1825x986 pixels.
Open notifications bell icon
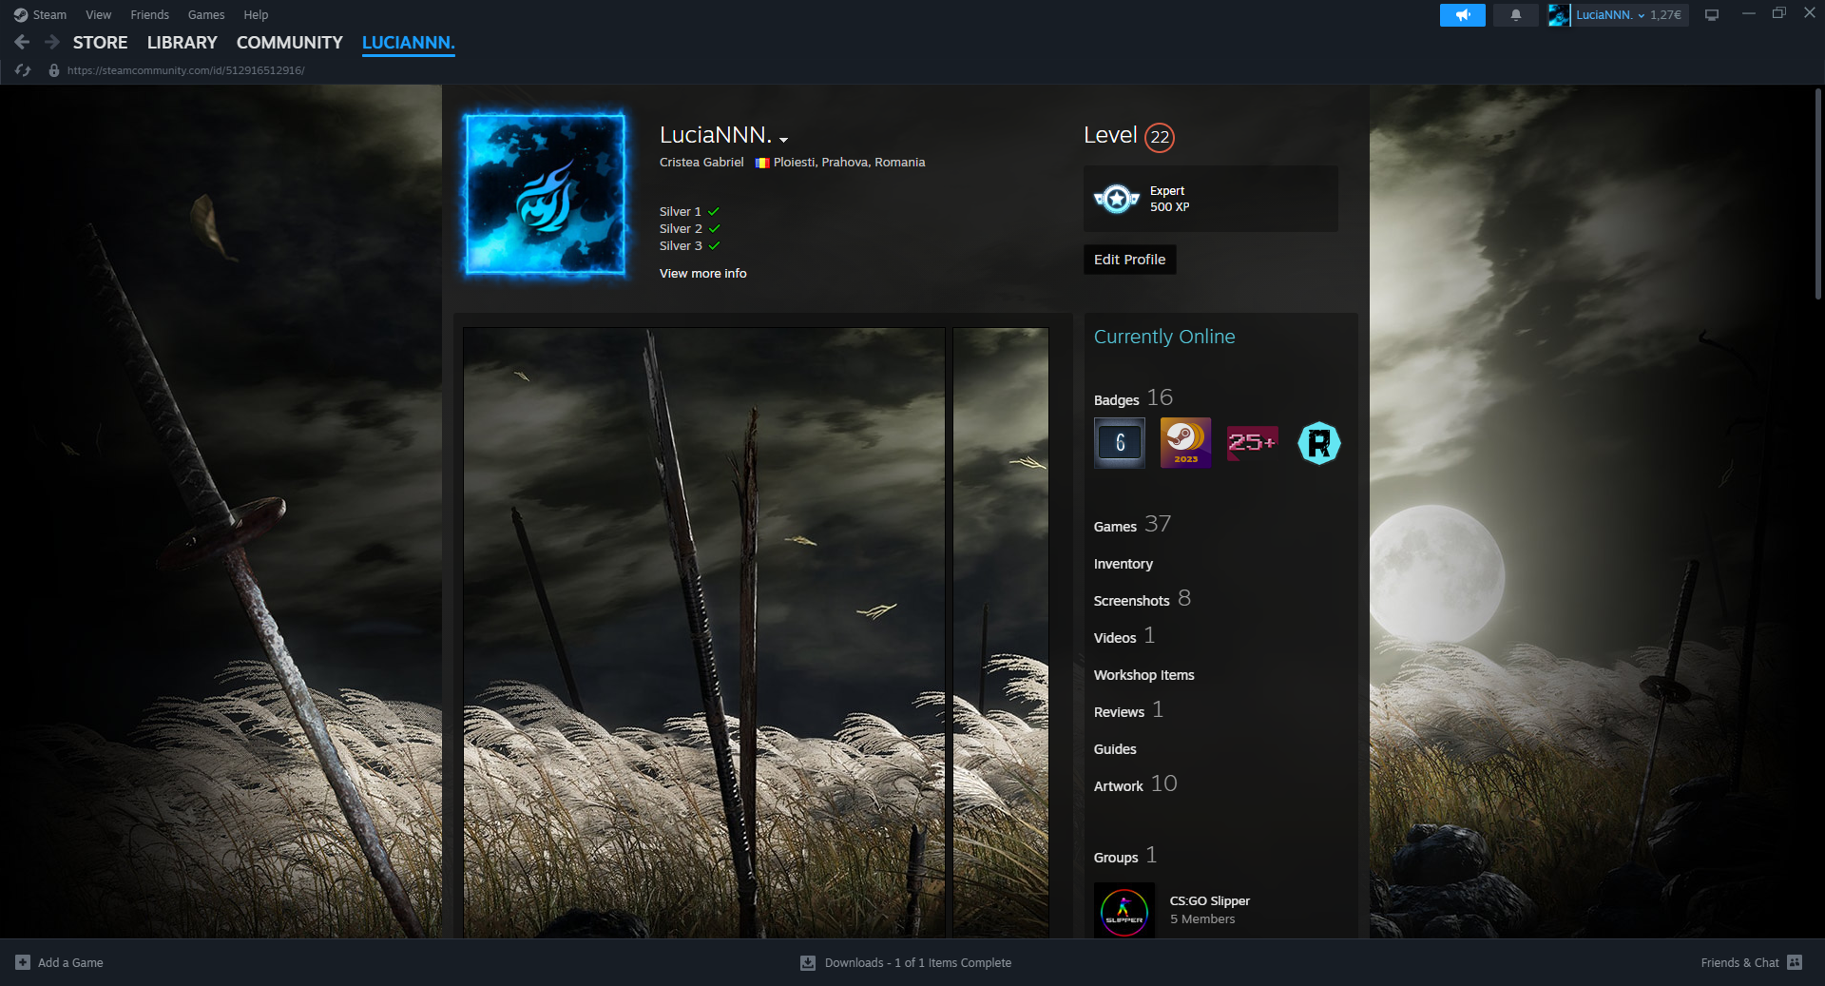(1515, 15)
